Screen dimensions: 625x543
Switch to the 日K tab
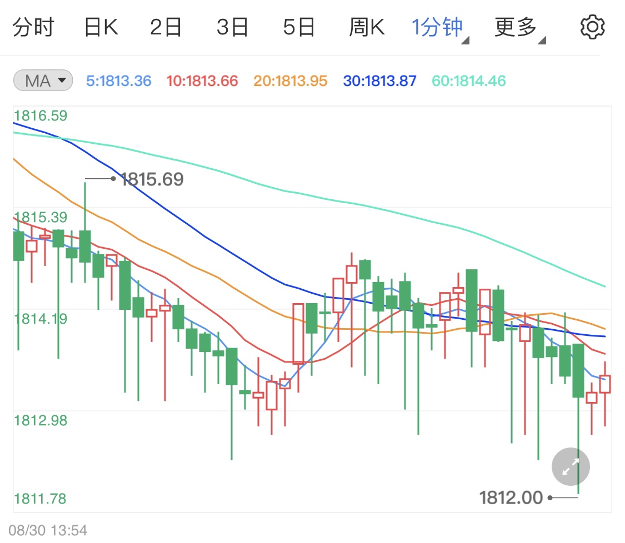point(101,27)
